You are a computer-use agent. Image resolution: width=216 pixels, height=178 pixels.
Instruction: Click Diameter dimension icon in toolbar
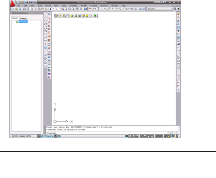pos(120,9)
